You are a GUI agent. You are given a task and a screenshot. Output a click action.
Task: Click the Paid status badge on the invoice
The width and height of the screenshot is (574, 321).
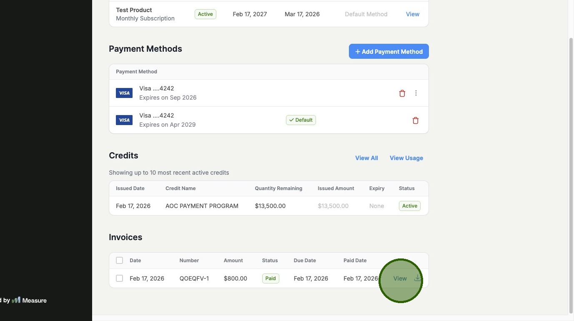271,278
